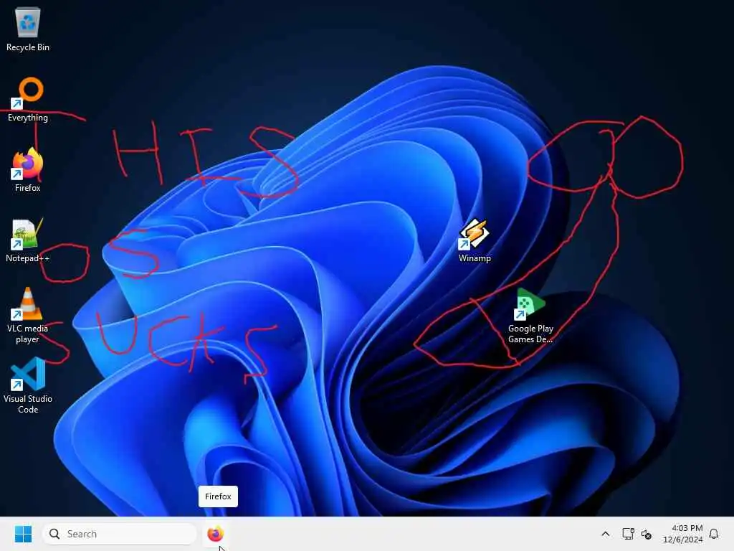Open the notifications bell icon
The image size is (734, 551).
(x=714, y=534)
